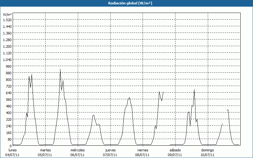The image size is (253, 158).
Task: Click the 'viernes' day label
Action: coord(143,150)
